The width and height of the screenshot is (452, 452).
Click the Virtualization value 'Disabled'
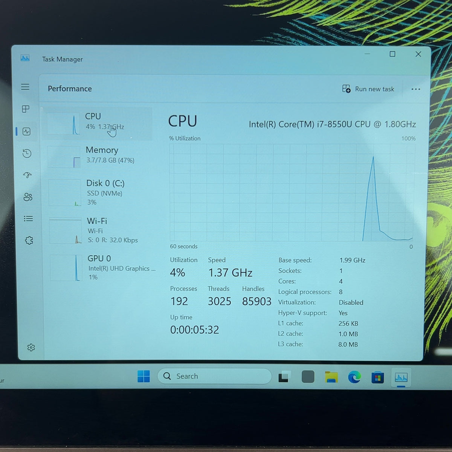click(x=351, y=302)
